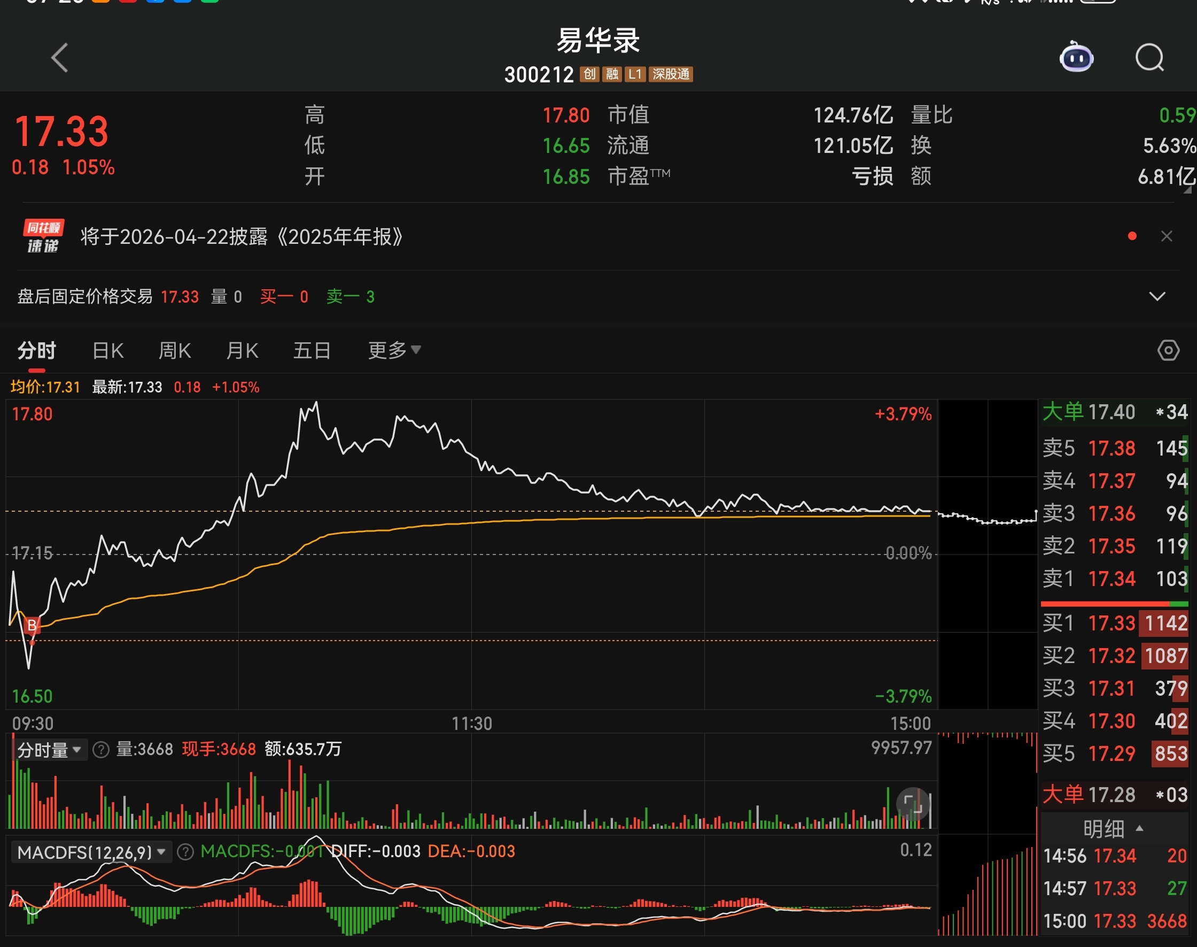The image size is (1197, 947).
Task: Open chart settings hexagon icon
Action: pyautogui.click(x=1168, y=350)
